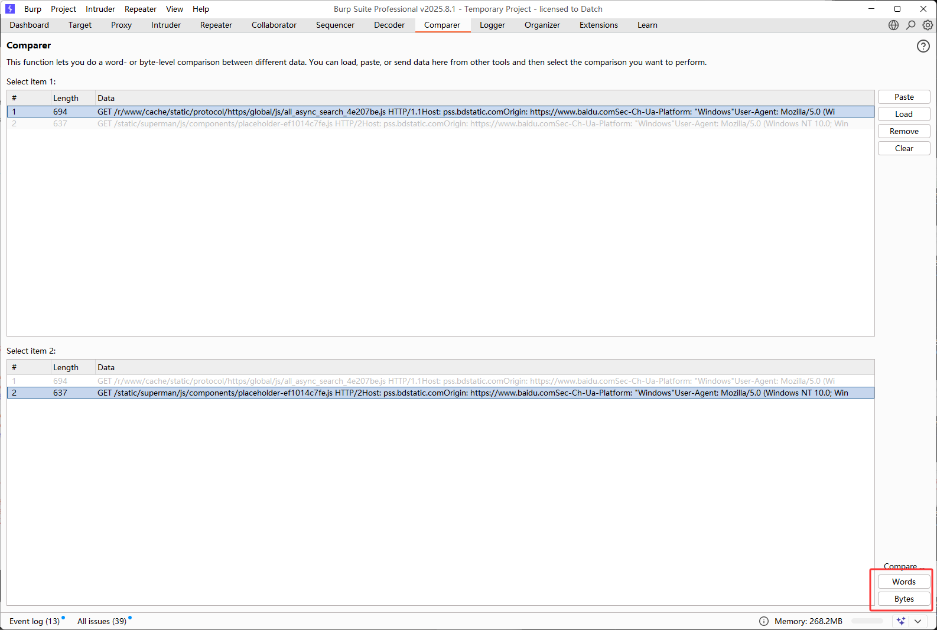The image size is (937, 630).
Task: Open the Help menu
Action: coord(201,9)
